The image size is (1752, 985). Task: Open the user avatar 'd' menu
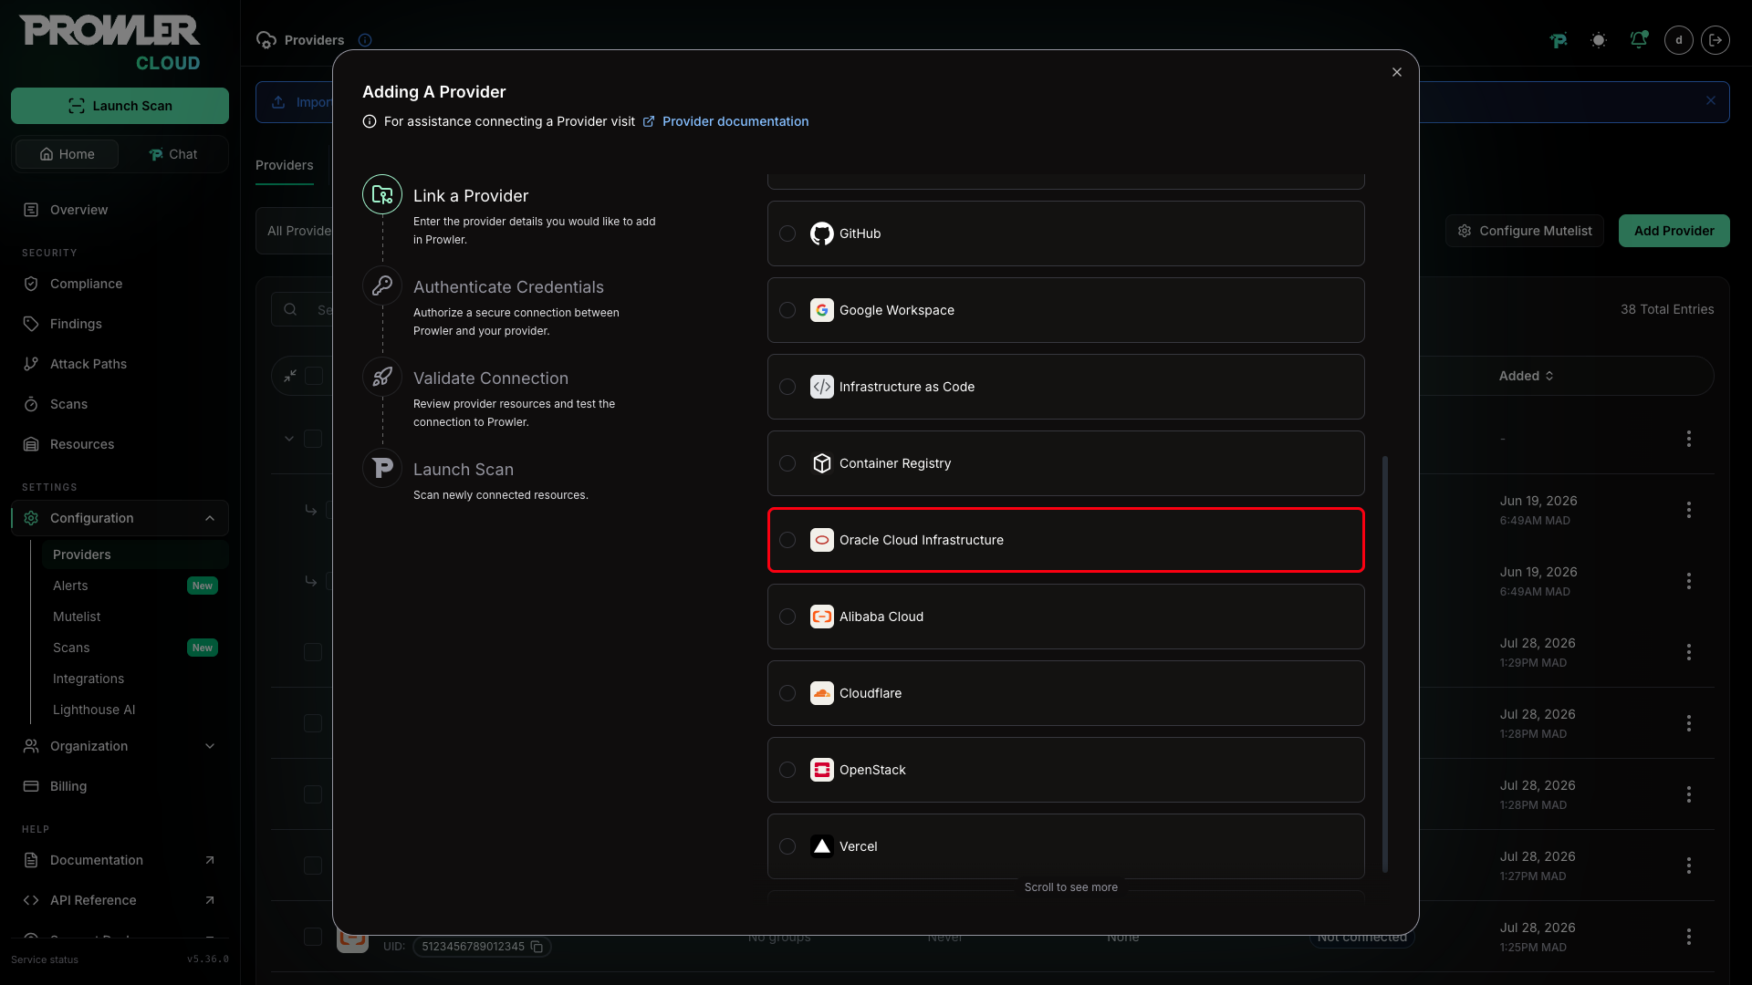pos(1679,40)
